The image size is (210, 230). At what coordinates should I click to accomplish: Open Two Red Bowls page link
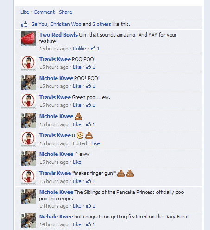click(58, 35)
